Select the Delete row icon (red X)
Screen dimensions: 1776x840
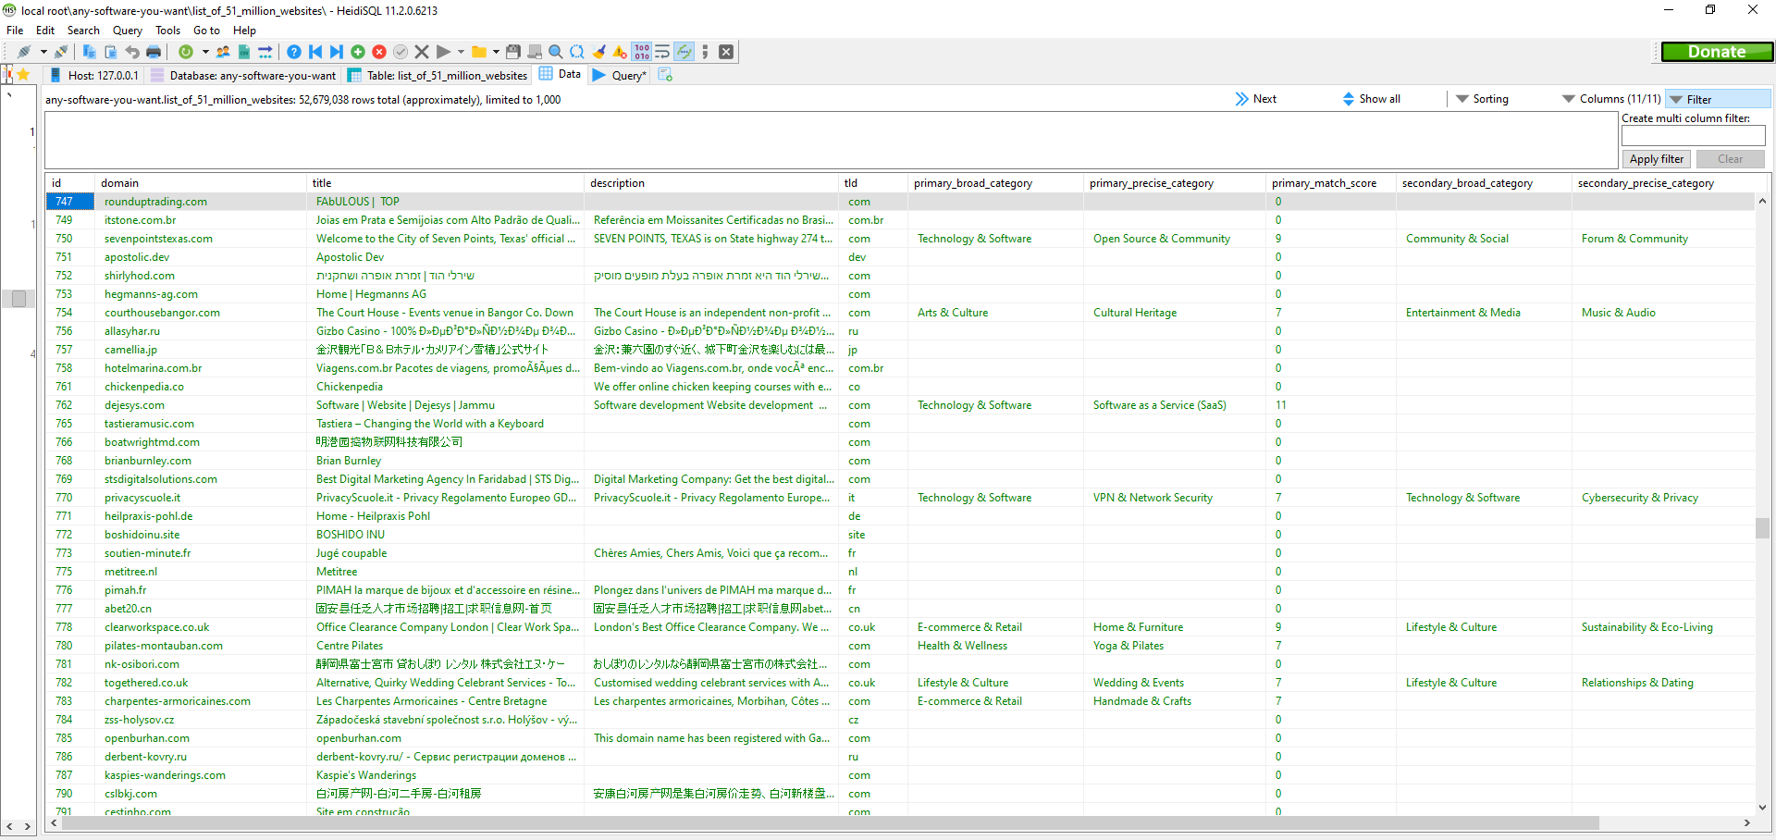[379, 52]
